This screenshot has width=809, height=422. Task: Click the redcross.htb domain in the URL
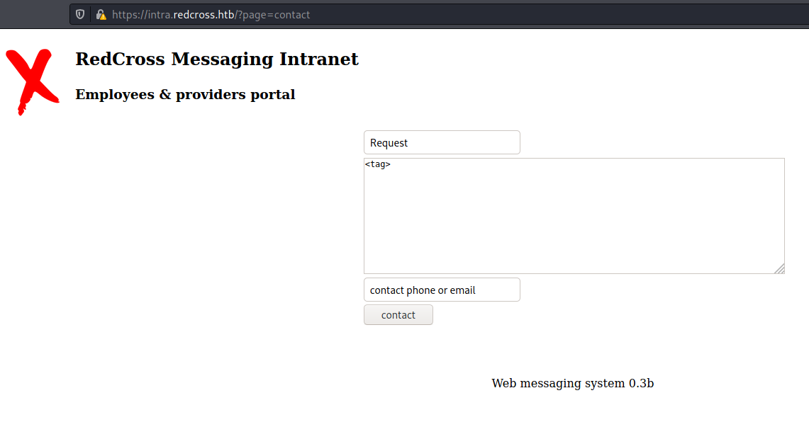tap(203, 15)
